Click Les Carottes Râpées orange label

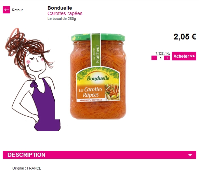tap(91, 92)
